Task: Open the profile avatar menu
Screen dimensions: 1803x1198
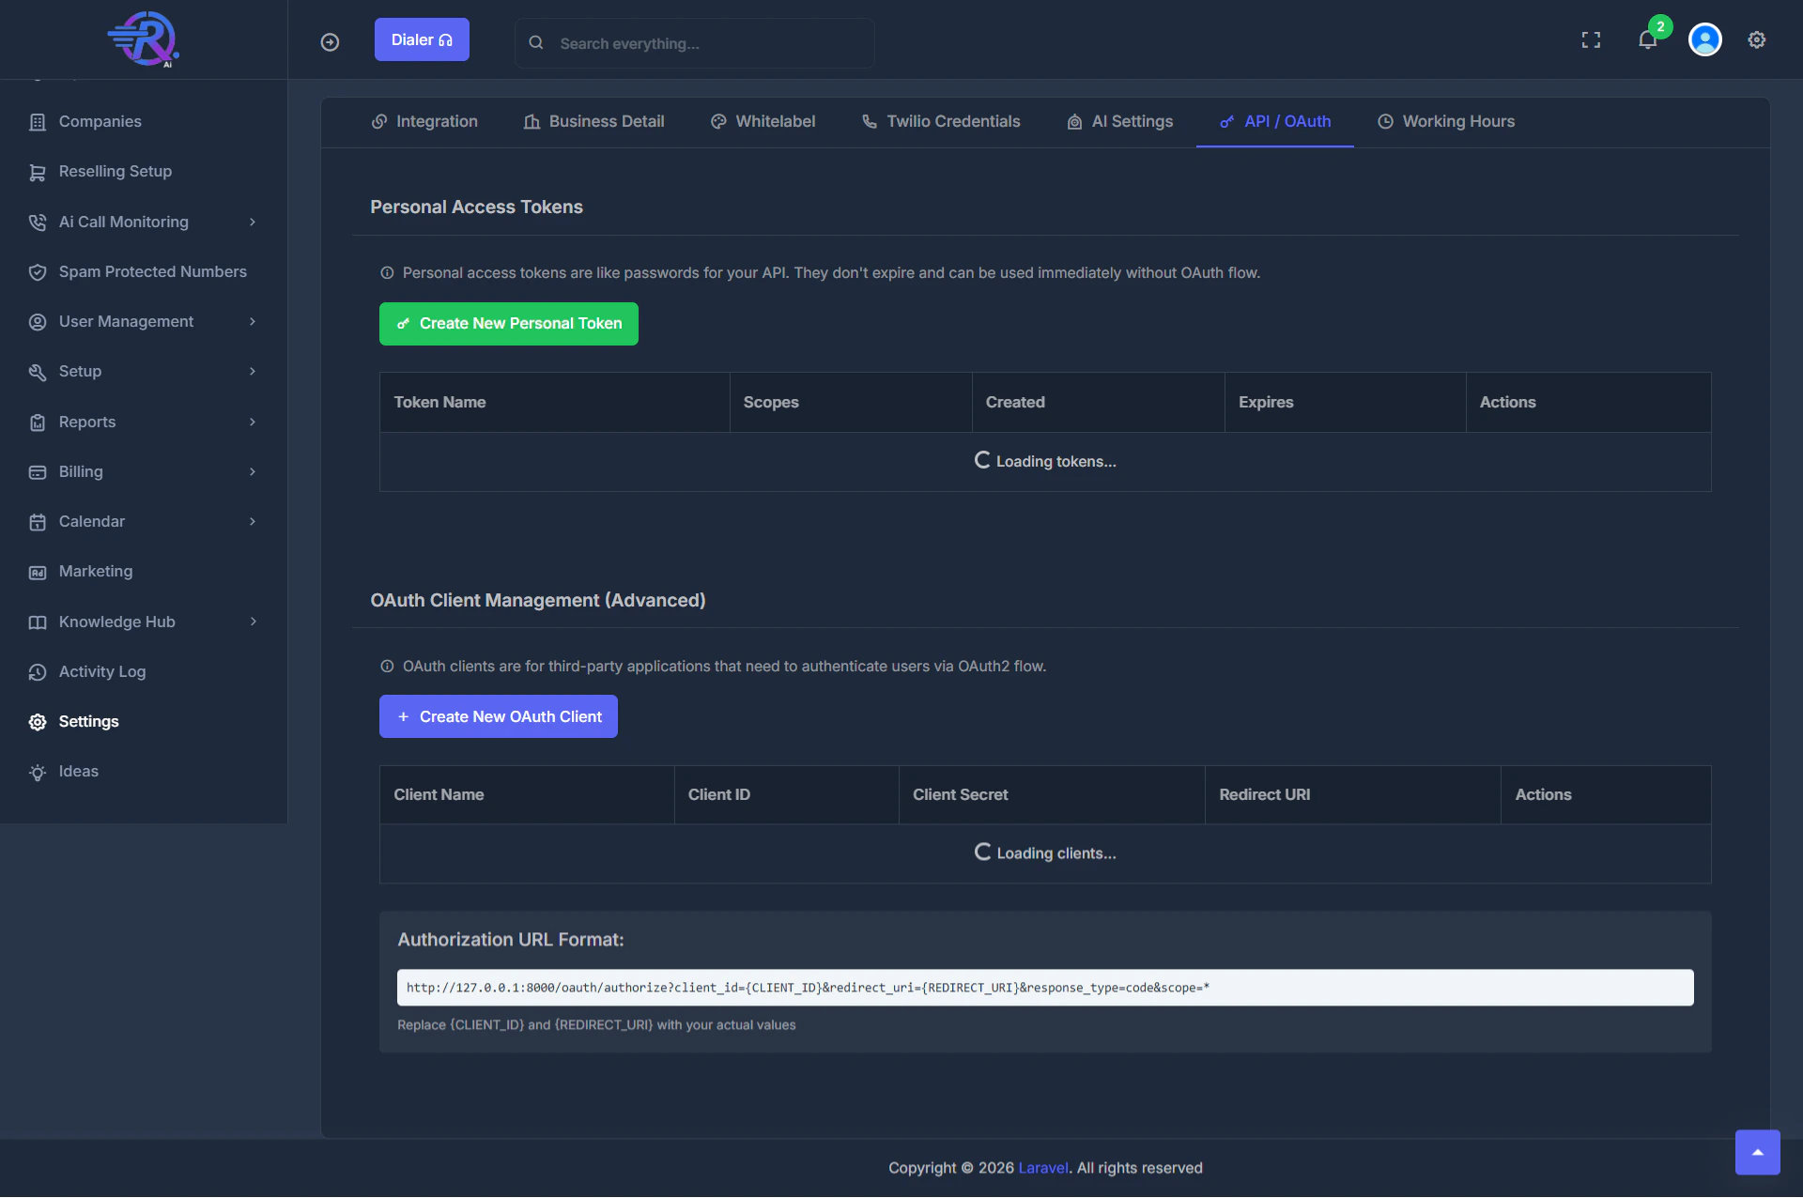Action: tap(1705, 39)
